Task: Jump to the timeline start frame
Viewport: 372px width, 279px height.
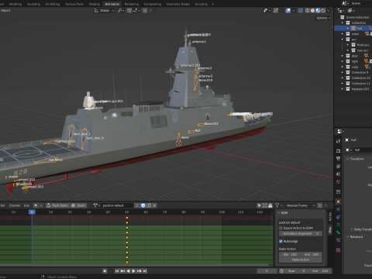Action: 117,271
